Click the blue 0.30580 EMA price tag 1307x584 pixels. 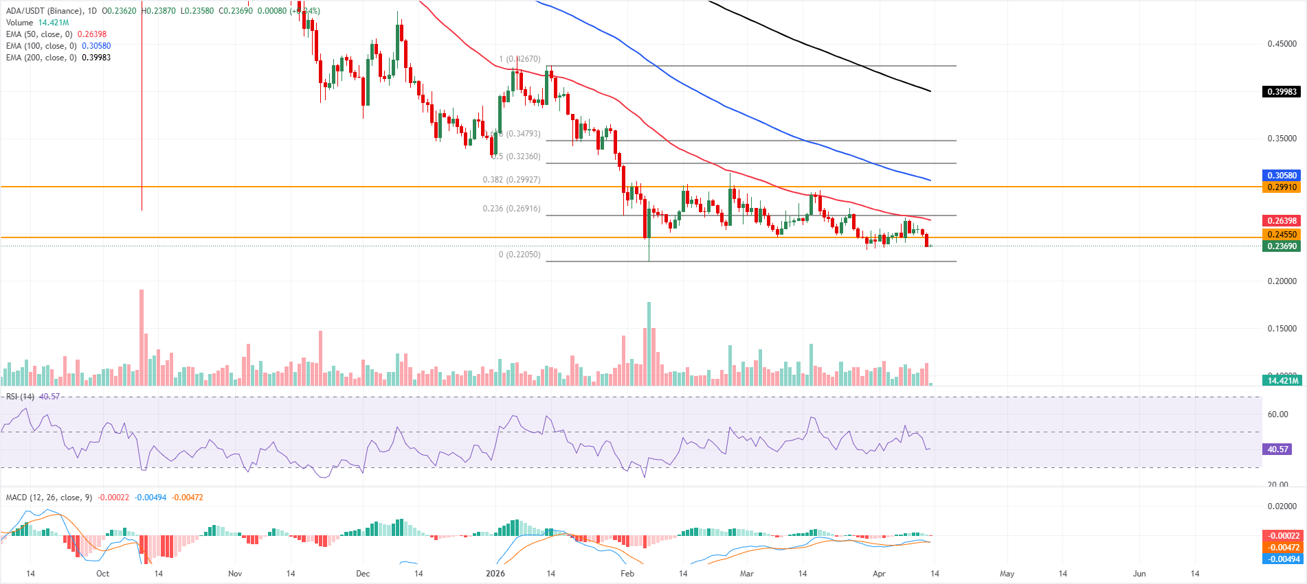point(1282,176)
